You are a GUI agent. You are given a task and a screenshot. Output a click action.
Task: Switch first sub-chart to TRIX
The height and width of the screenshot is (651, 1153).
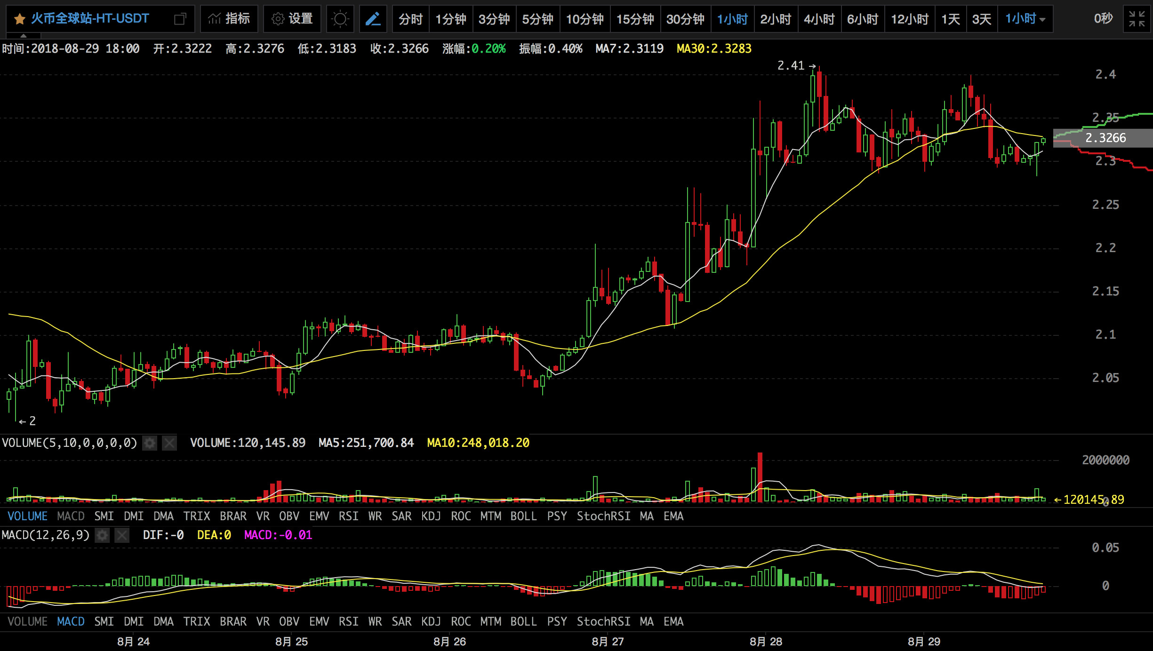(x=197, y=516)
